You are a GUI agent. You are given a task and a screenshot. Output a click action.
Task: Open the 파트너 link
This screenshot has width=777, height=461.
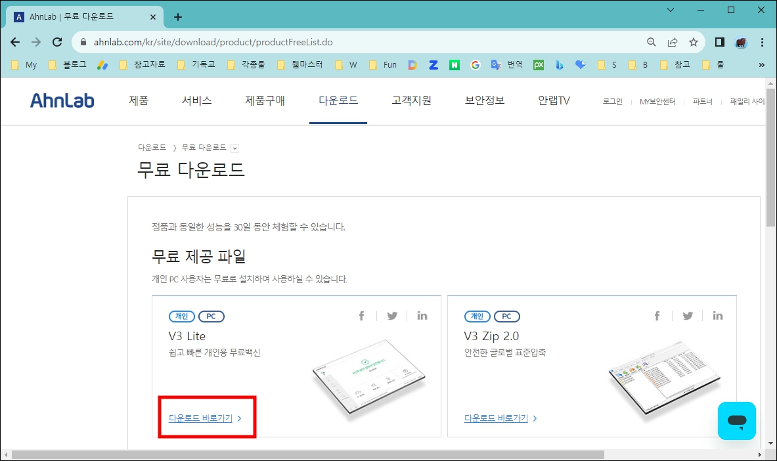(702, 101)
